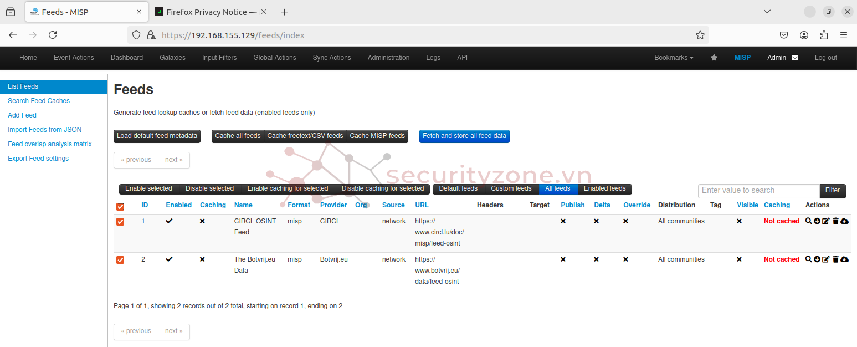Uncheck the CIRCL OSINT Feed row checkbox
Screen dimensions: 857x347
(120, 222)
